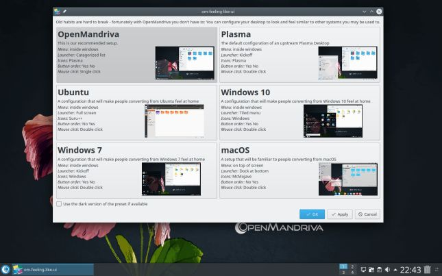
Task: Click the Apply button
Action: pos(340,214)
